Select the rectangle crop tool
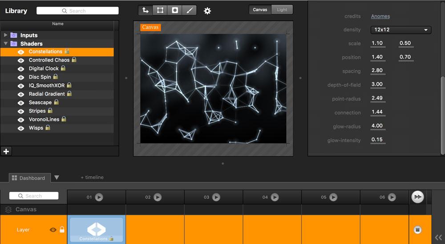 click(x=160, y=10)
